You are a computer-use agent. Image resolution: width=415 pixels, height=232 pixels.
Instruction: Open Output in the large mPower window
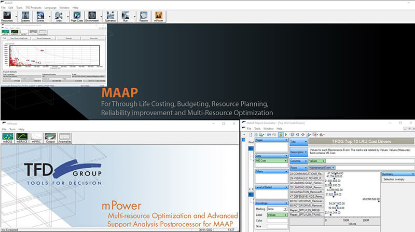click(x=50, y=138)
